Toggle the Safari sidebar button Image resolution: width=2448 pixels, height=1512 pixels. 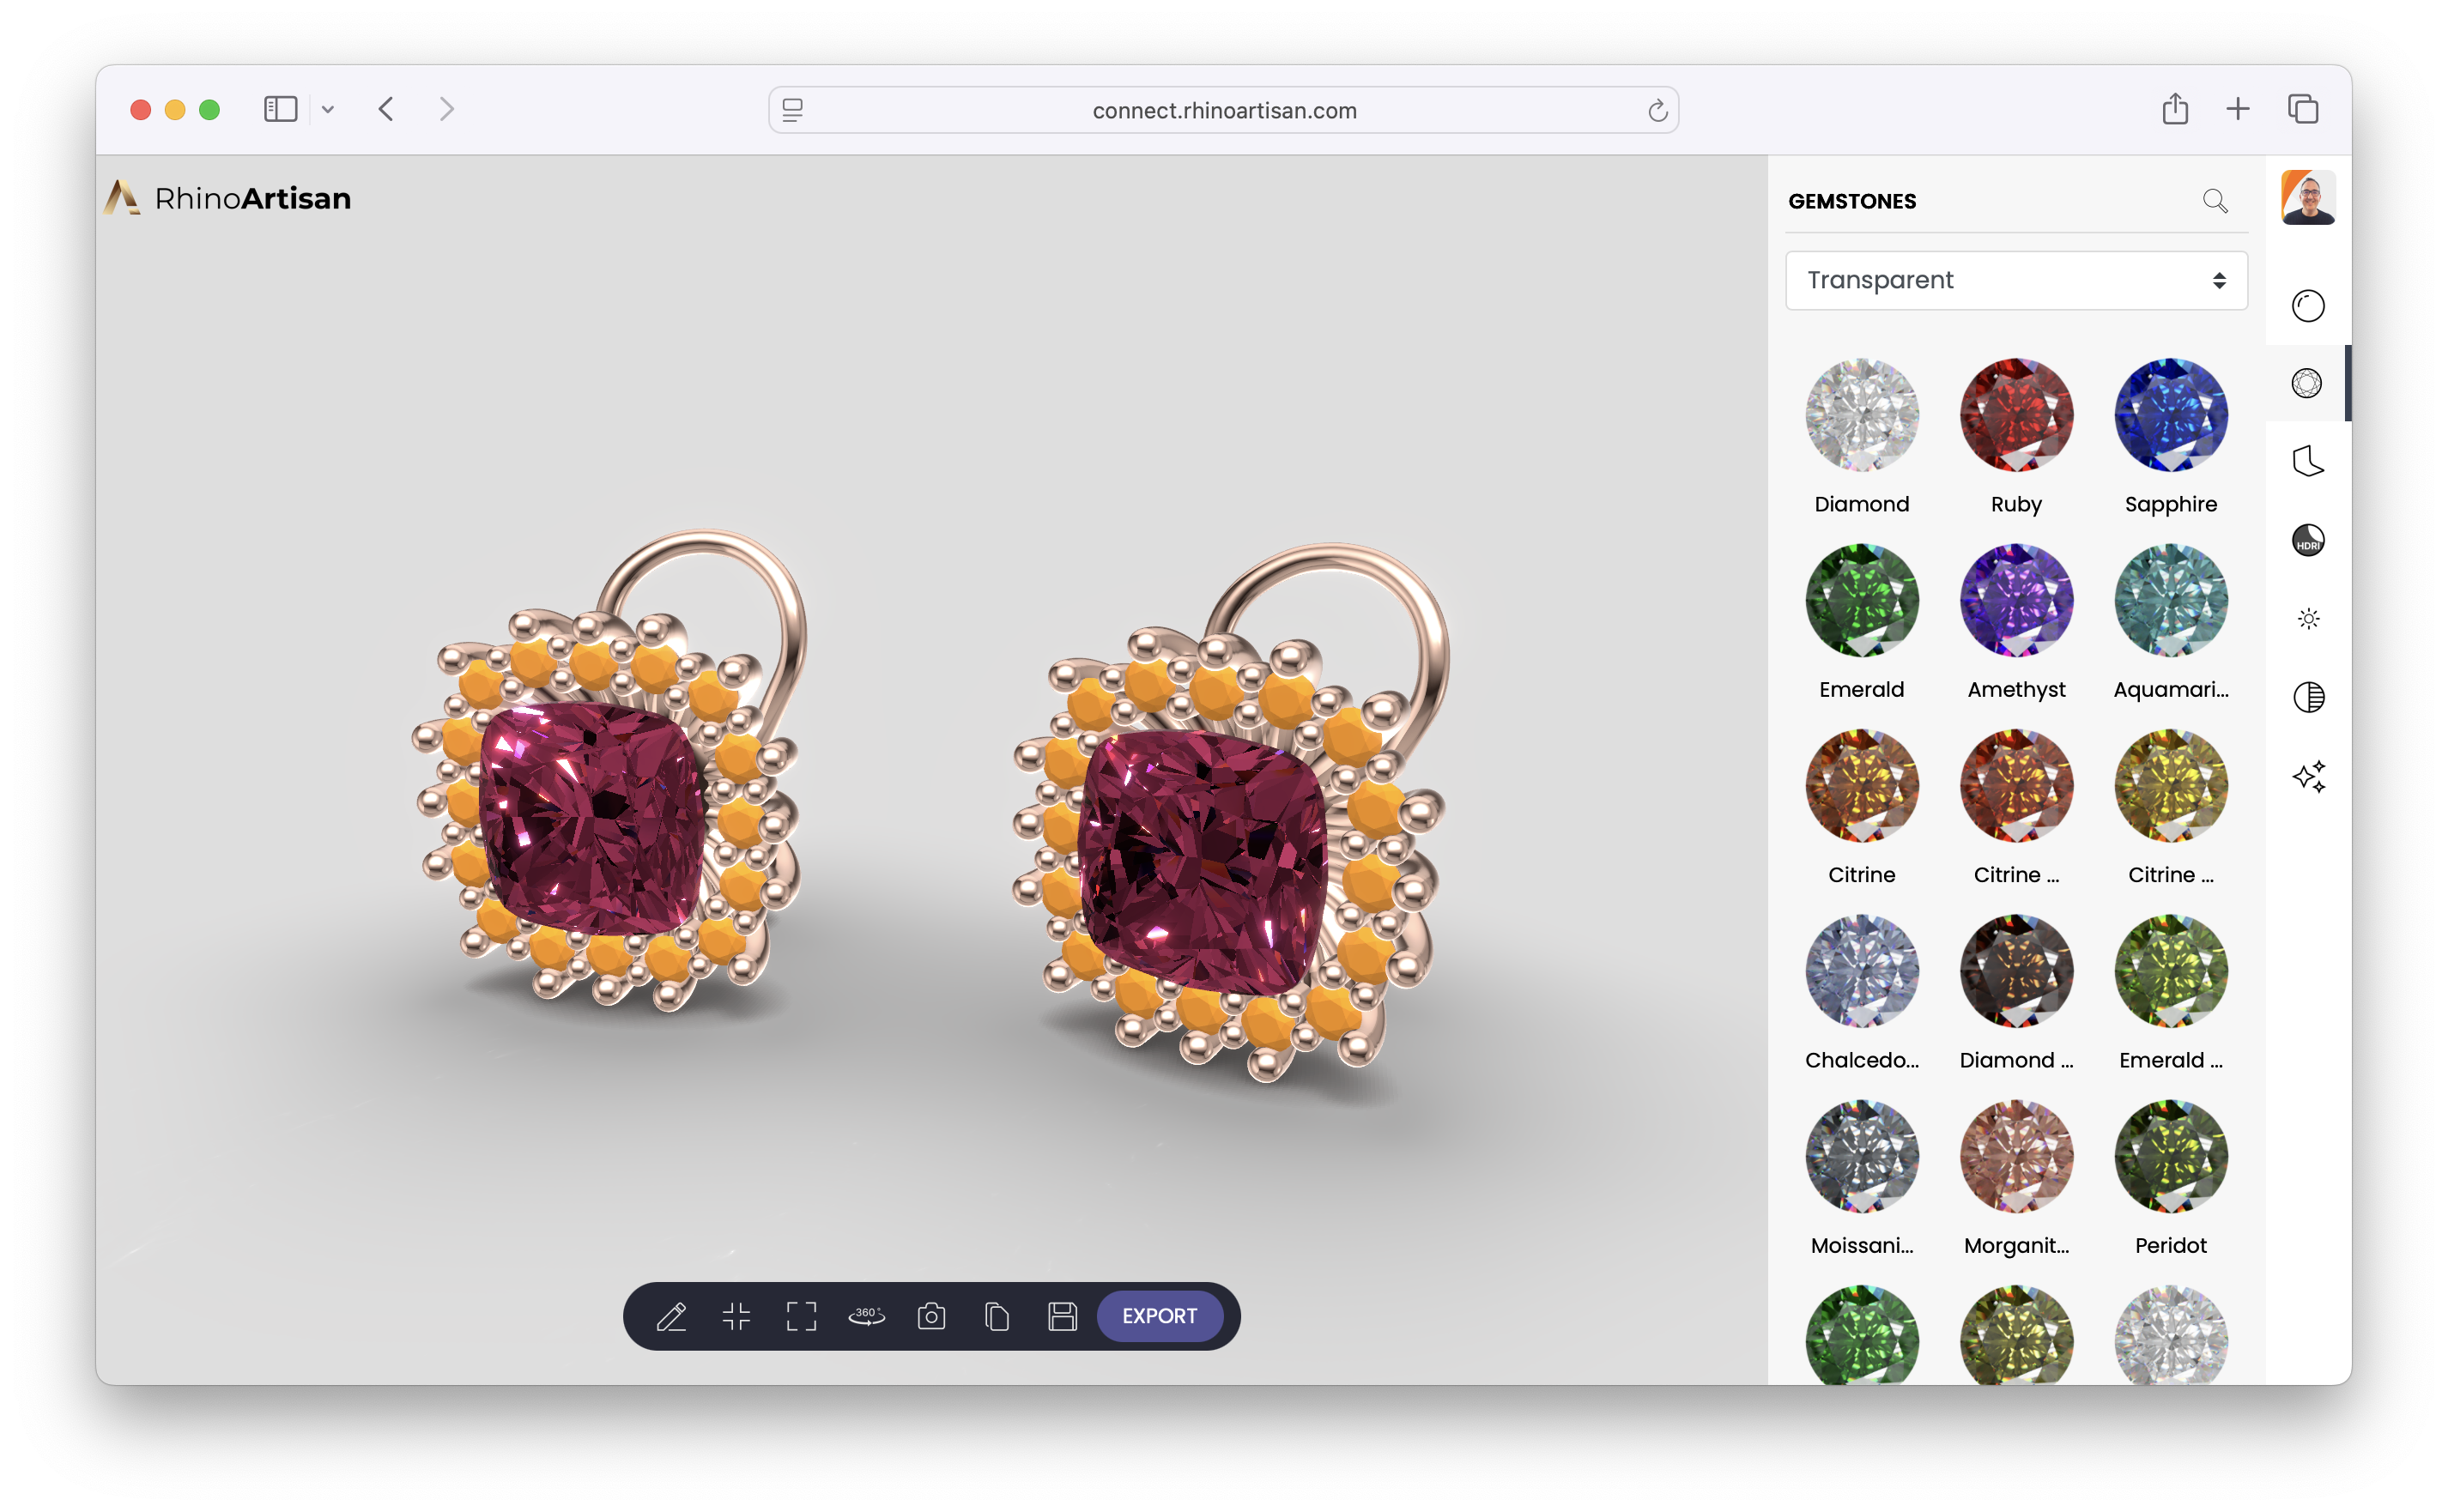click(280, 109)
